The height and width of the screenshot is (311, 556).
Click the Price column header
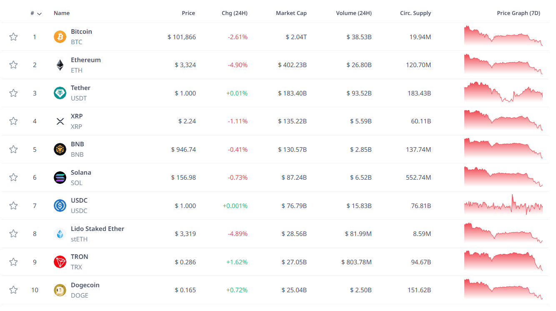click(188, 13)
